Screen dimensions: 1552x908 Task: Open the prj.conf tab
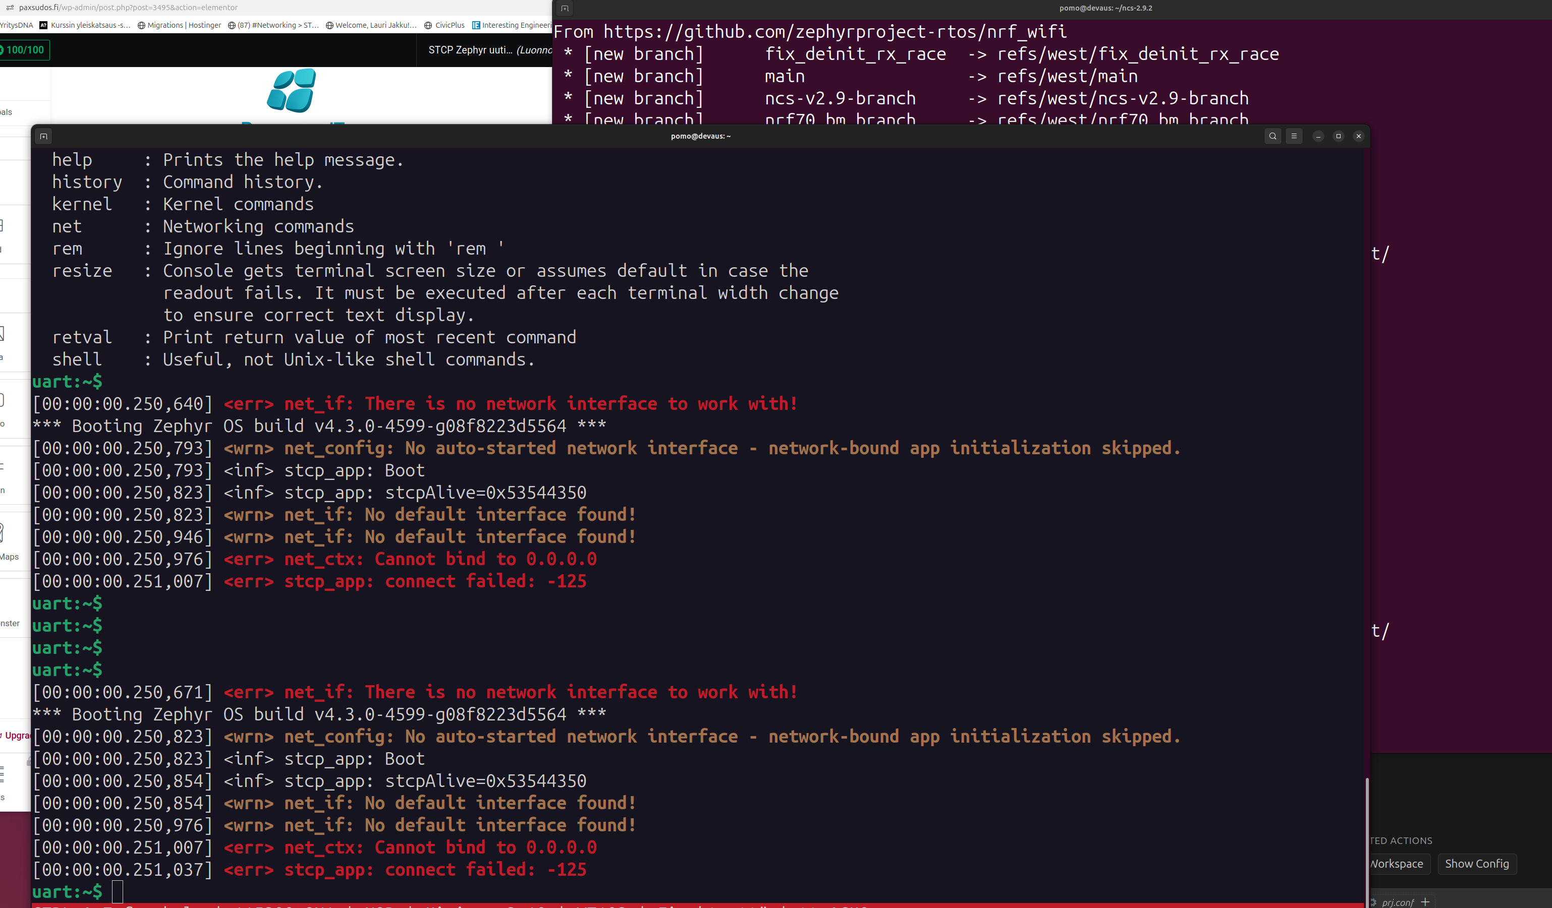[x=1398, y=902]
